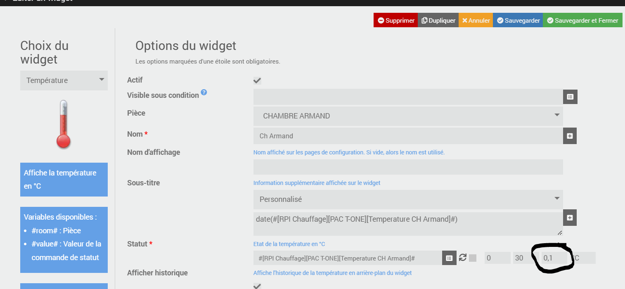
Task: Click the 'Etat de la température en °C' hint text
Action: click(289, 244)
